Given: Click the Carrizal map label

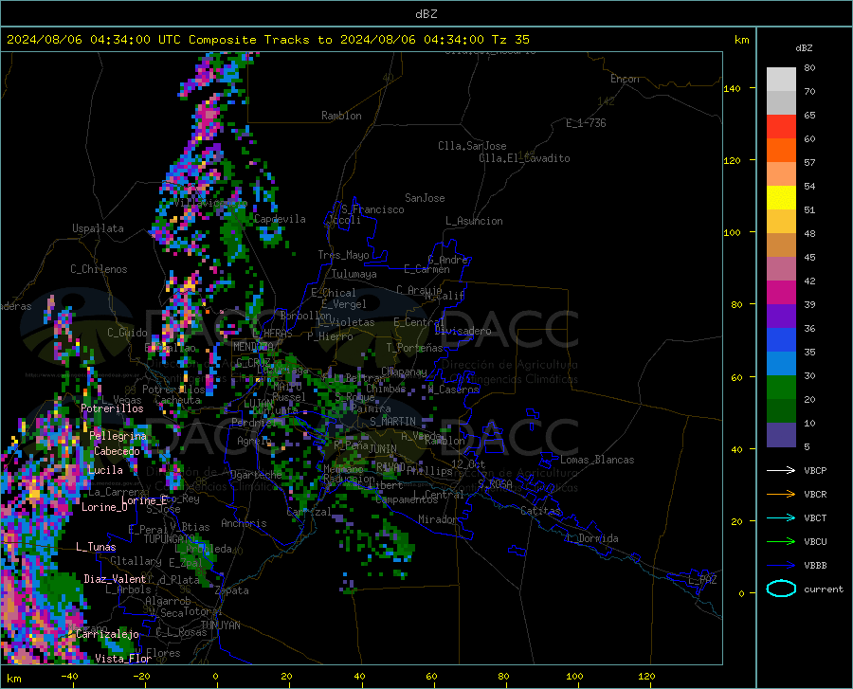Looking at the screenshot, I should (x=308, y=512).
